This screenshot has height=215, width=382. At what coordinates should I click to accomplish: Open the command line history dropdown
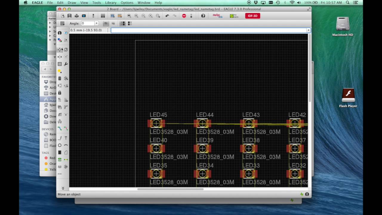308,30
